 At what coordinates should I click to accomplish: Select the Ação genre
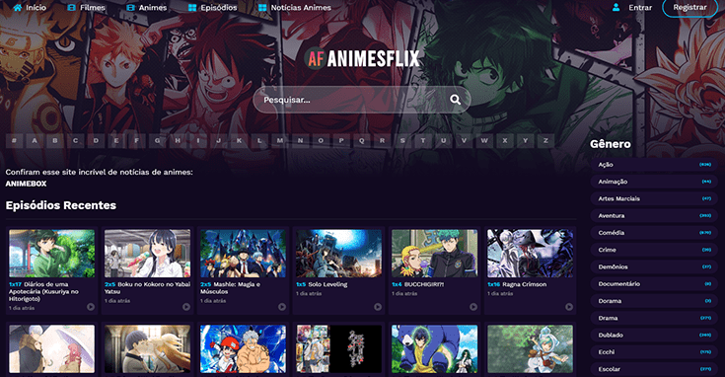(654, 165)
